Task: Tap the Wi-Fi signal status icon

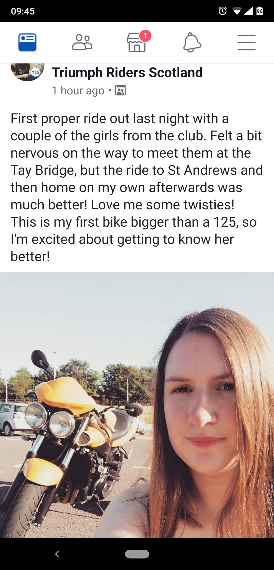Action: tap(237, 11)
